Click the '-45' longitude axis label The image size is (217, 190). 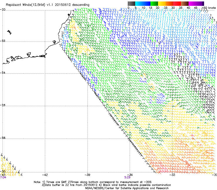pos(3,175)
